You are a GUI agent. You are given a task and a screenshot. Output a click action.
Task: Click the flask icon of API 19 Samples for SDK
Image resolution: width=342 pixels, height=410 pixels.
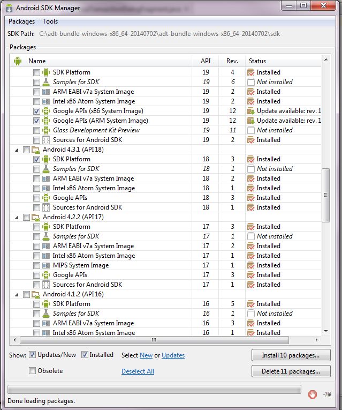[x=46, y=82]
